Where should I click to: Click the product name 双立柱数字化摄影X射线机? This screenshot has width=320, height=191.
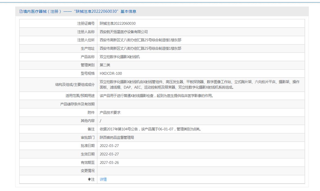[x=120, y=57]
